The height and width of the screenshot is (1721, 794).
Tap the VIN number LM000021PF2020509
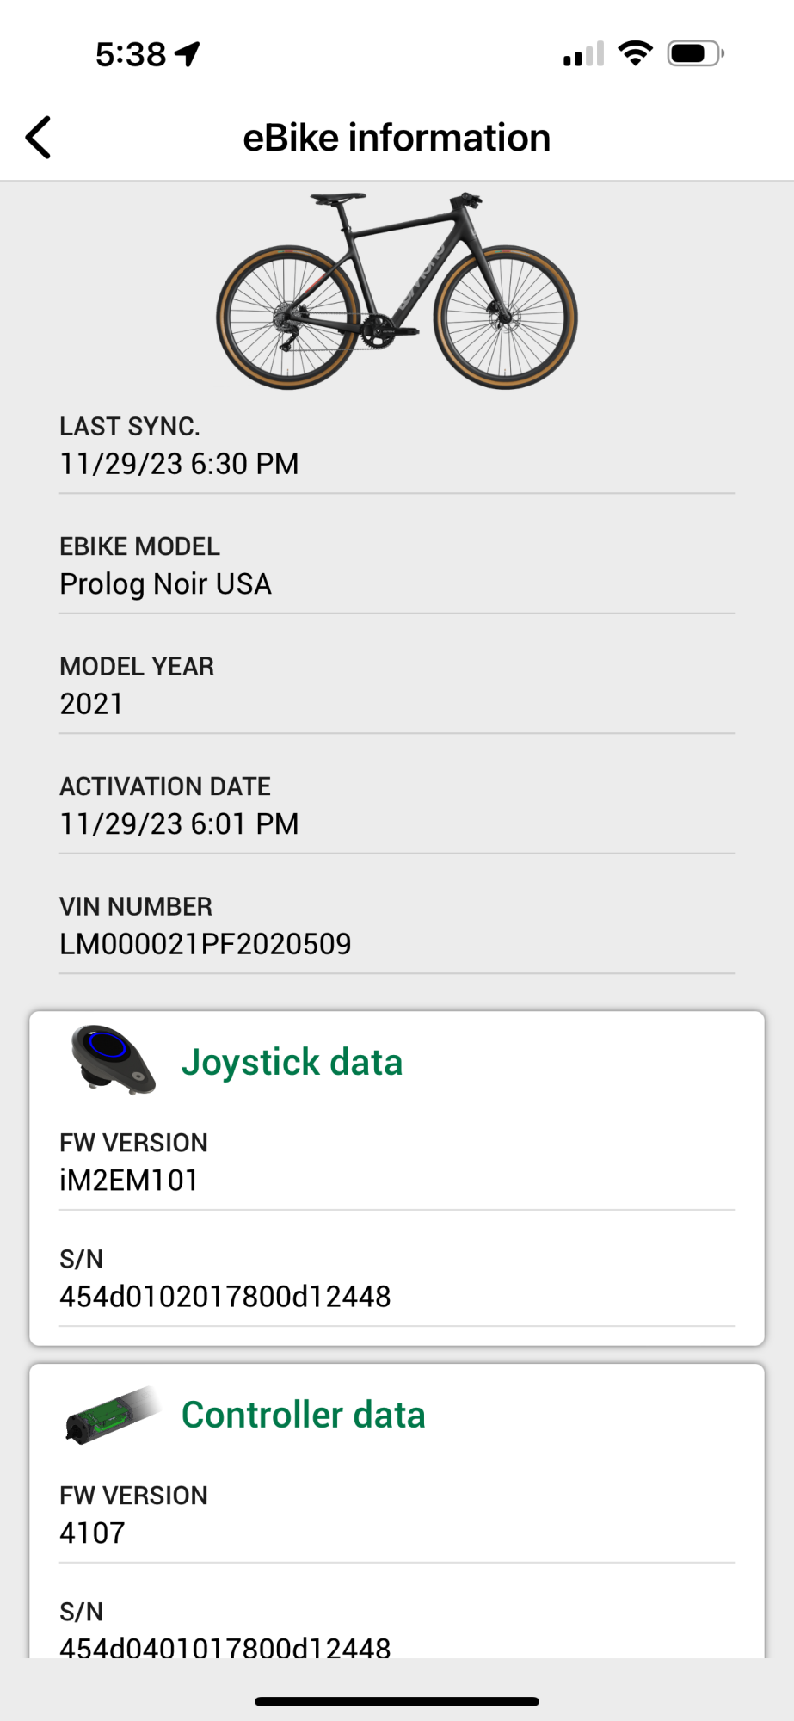[206, 944]
